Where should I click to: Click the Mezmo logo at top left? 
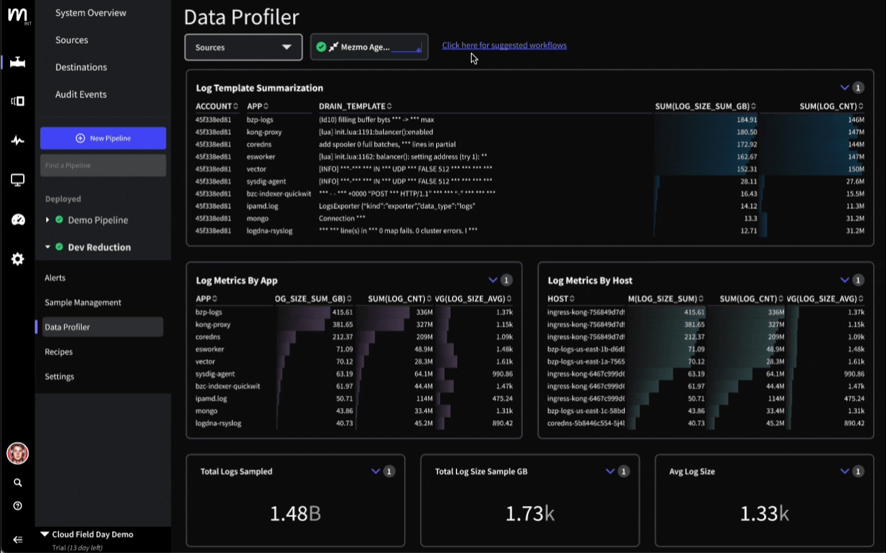pyautogui.click(x=18, y=17)
